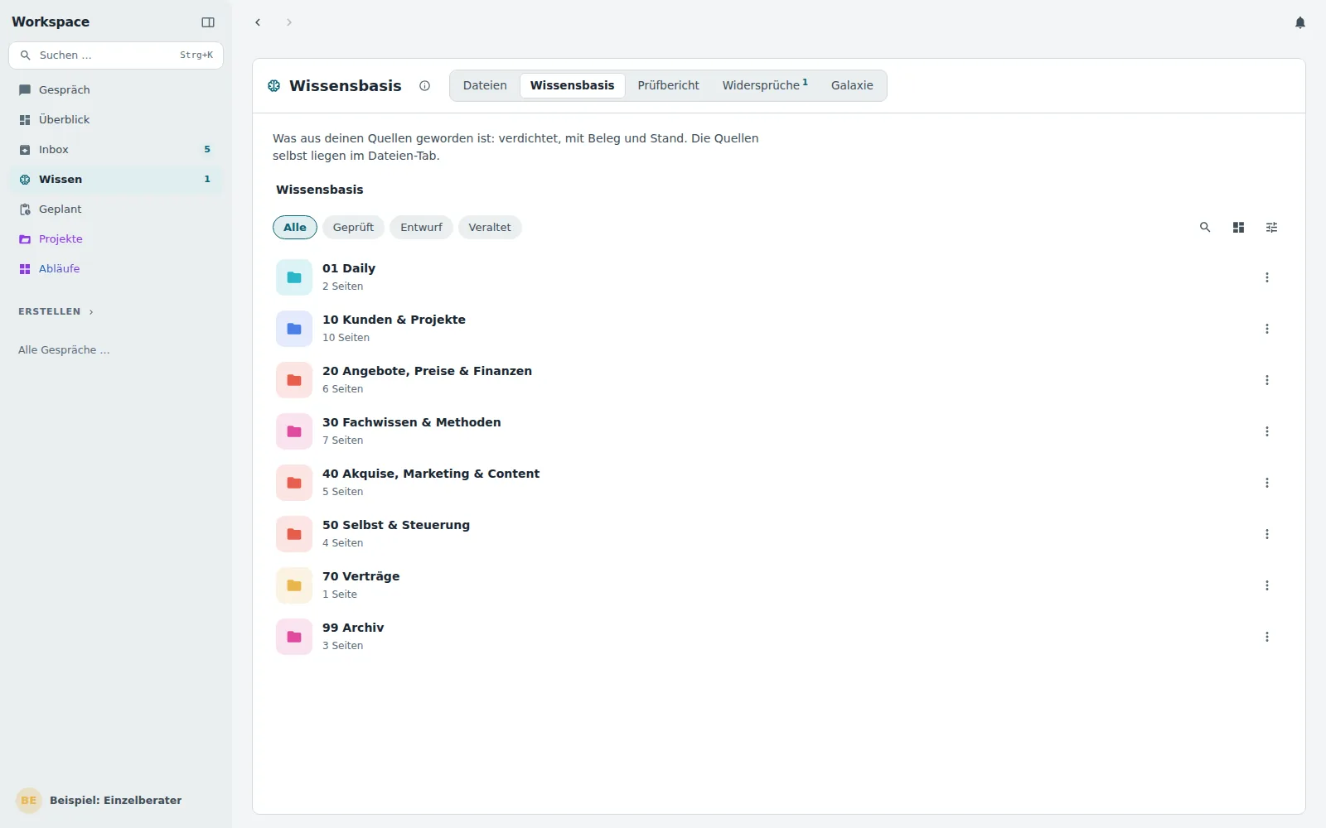Open more options for 40 Akquise row
1326x828 pixels.
tap(1267, 483)
